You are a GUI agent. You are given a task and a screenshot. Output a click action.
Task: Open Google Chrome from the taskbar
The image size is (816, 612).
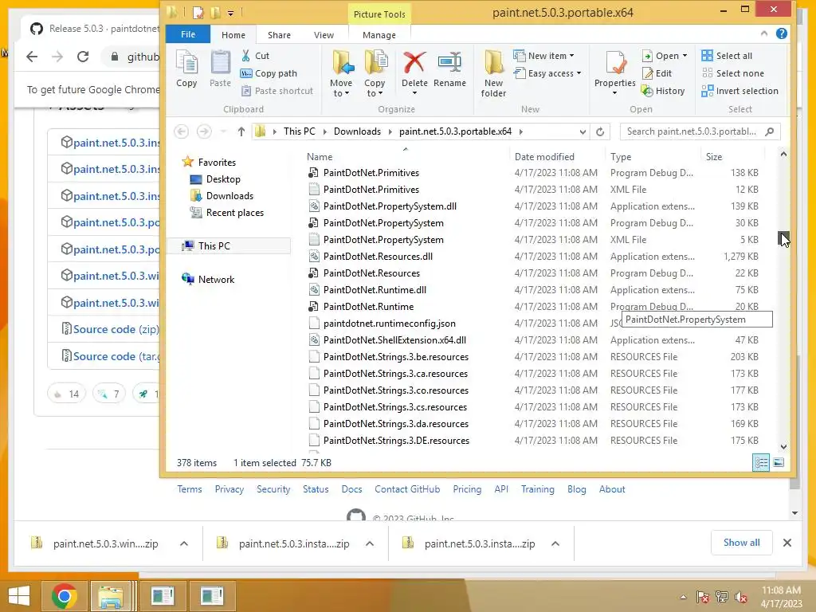[65, 596]
